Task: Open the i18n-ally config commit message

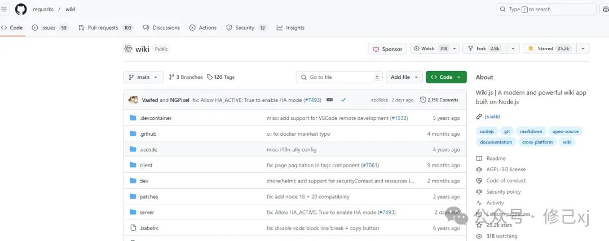Action: point(292,149)
